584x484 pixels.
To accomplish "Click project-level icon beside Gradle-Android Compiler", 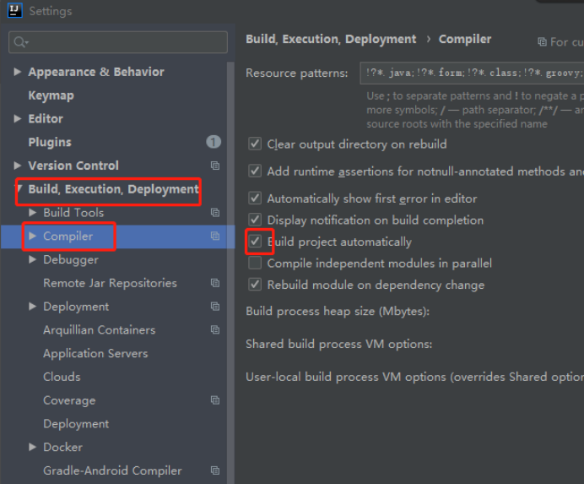I will coord(215,470).
